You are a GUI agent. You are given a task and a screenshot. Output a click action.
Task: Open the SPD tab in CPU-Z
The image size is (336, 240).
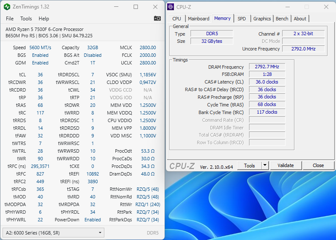point(242,19)
